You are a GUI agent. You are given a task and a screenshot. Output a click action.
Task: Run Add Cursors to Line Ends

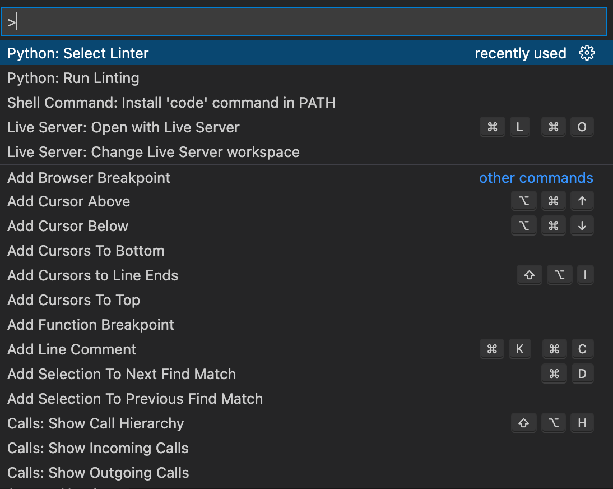pyautogui.click(x=306, y=275)
